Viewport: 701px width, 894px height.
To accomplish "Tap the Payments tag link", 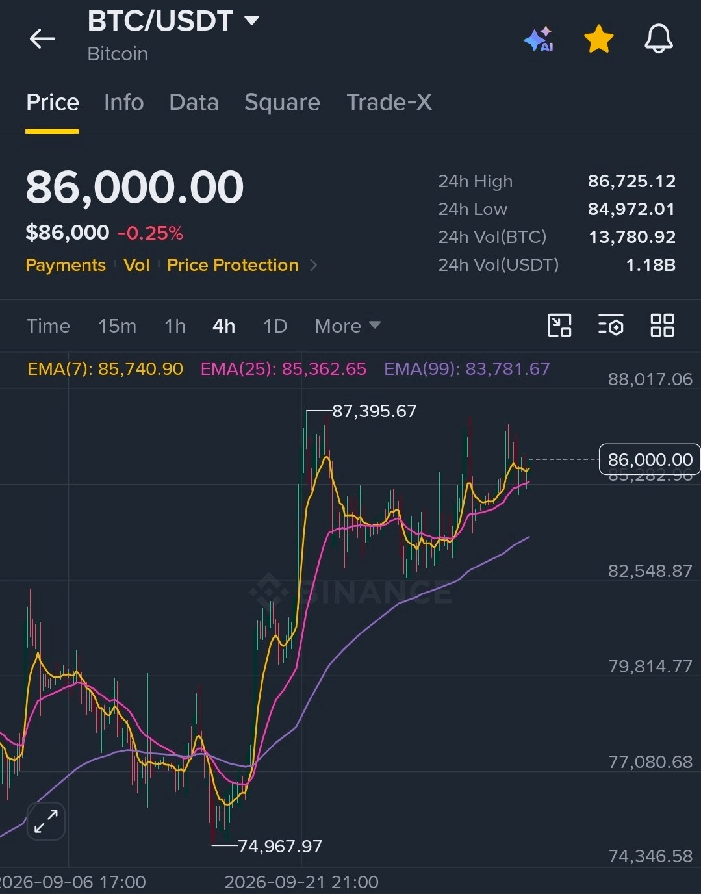I will pos(65,265).
